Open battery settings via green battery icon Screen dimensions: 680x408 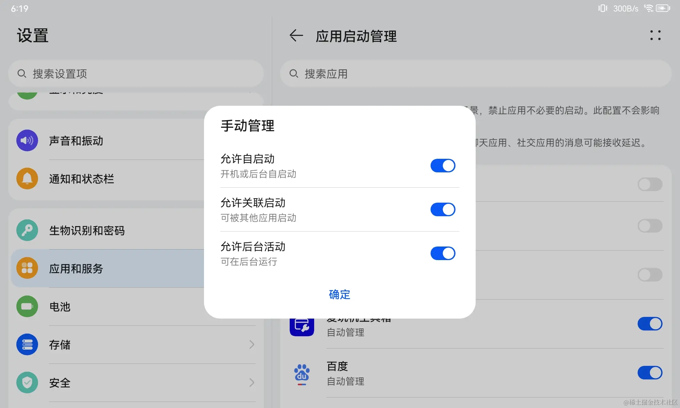point(27,306)
